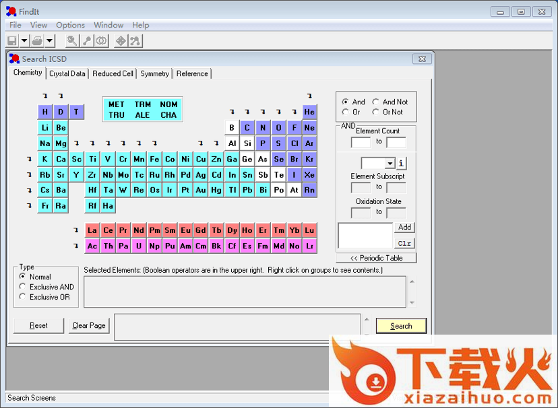
Task: Select the TRM element group
Action: click(x=143, y=104)
